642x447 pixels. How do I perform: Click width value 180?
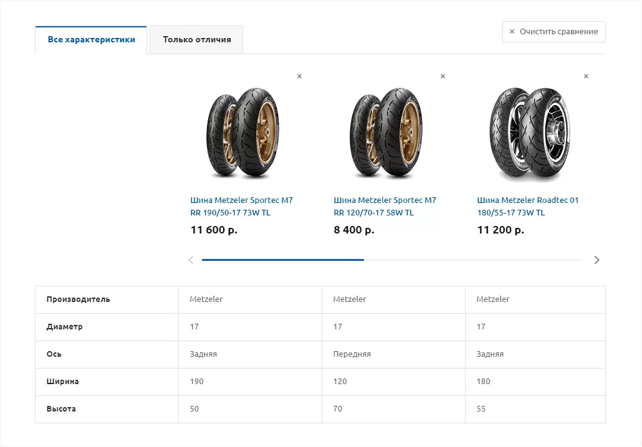(x=483, y=381)
